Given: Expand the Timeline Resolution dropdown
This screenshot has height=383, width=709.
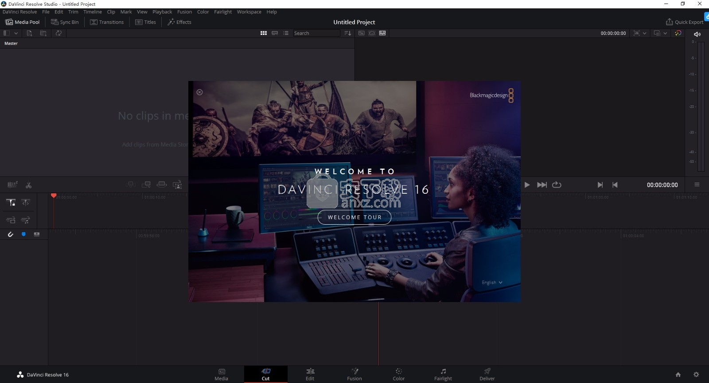Looking at the screenshot, I should [665, 33].
